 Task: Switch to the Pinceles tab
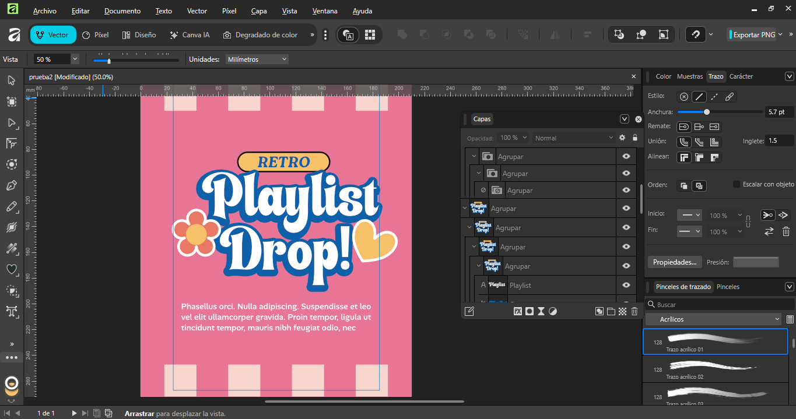728,287
